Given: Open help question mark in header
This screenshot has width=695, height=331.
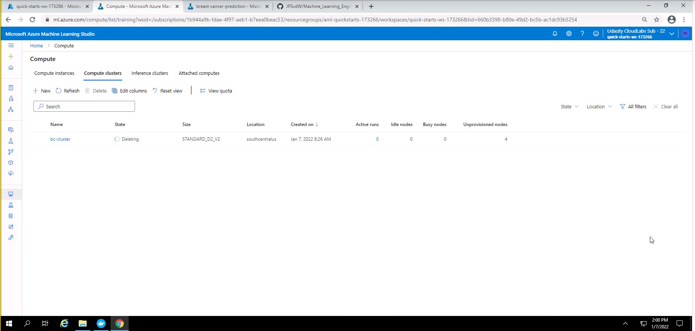Looking at the screenshot, I should (582, 33).
